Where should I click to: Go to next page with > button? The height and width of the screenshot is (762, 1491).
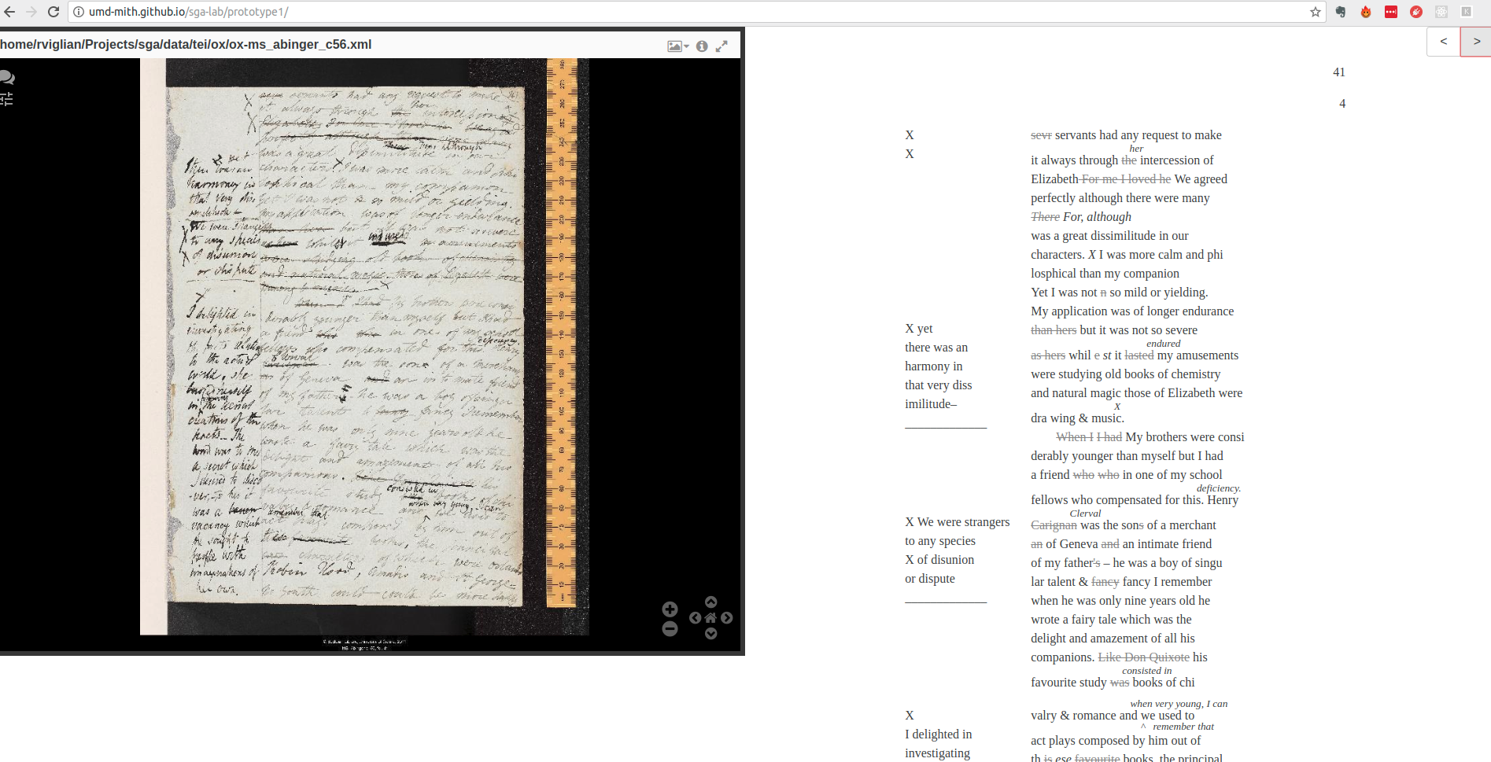click(x=1476, y=42)
